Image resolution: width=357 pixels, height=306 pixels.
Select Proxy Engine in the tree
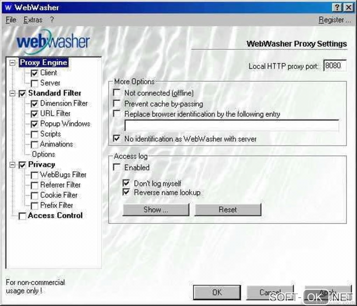tap(43, 62)
